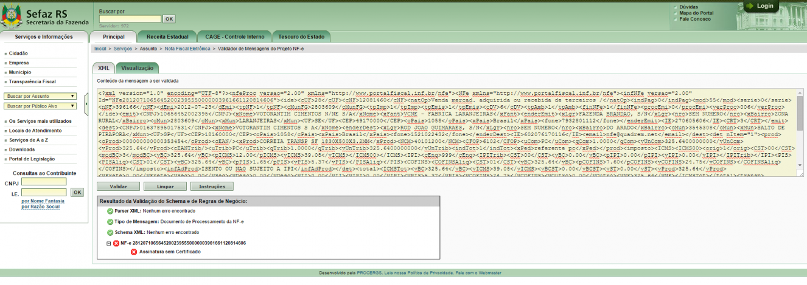The height and width of the screenshot is (285, 807).
Task: Open the Buscar por Assunto dropdown
Action: tap(40, 96)
